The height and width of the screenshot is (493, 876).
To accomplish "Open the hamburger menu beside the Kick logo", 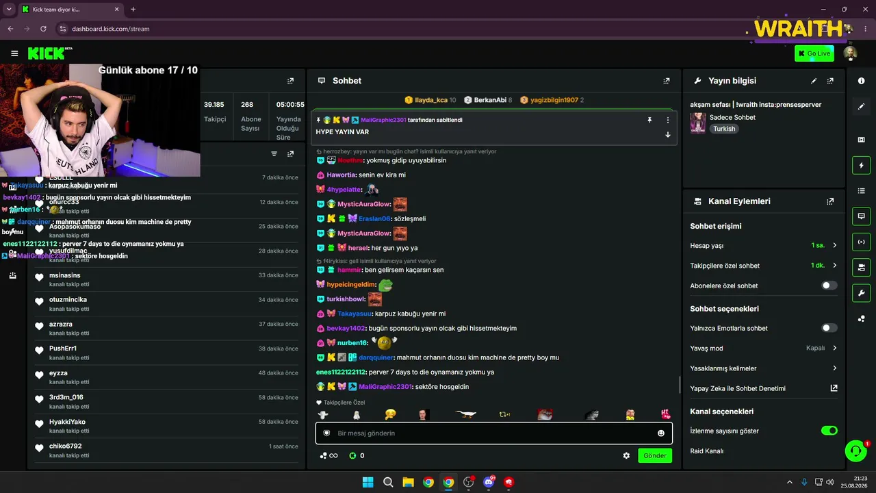I will coord(14,53).
